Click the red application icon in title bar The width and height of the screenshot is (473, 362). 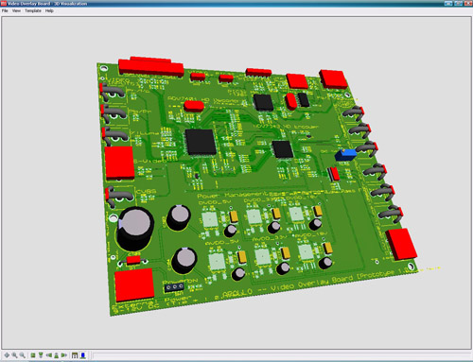[4, 4]
